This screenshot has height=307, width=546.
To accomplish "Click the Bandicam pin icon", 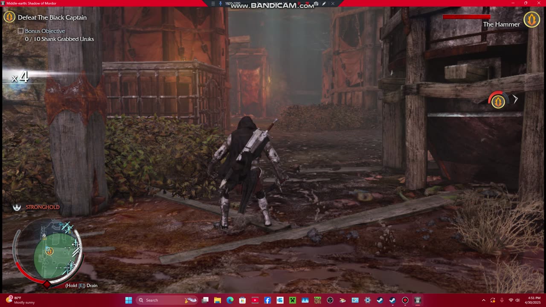I will tap(221, 3).
